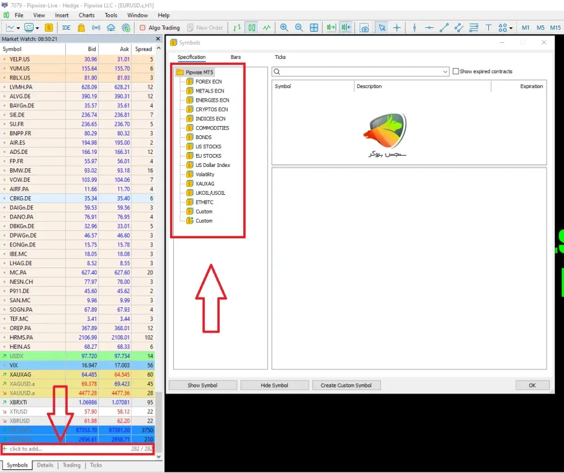
Task: Click the Show Symbol button
Action: click(202, 385)
